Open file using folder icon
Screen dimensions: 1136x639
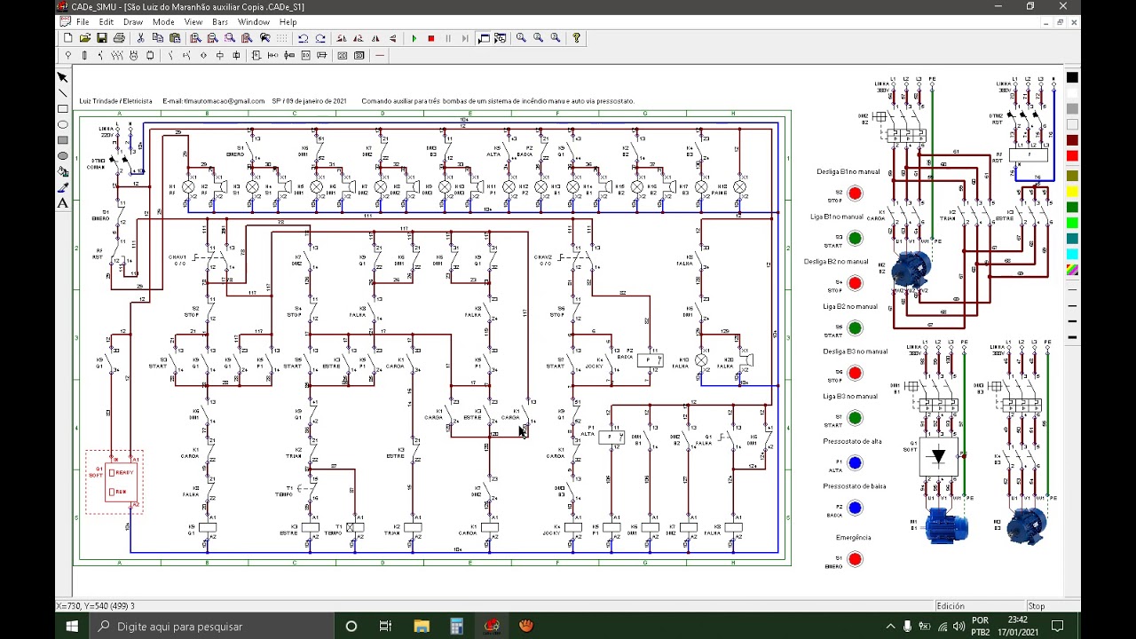click(x=84, y=38)
